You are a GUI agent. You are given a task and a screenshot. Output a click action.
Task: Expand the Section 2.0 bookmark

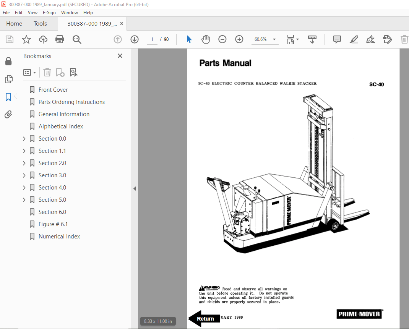point(24,163)
